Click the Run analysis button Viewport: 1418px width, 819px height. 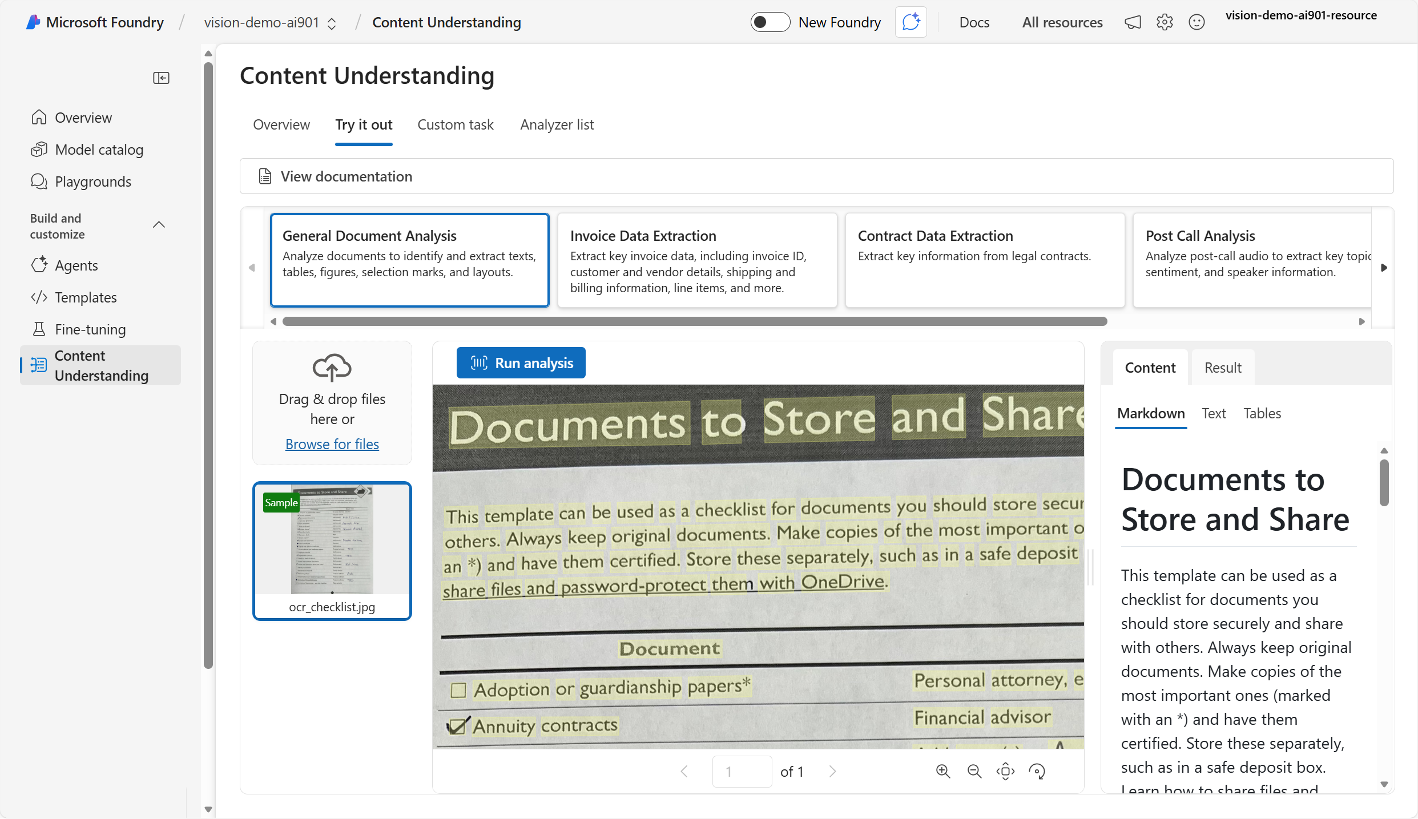[521, 363]
